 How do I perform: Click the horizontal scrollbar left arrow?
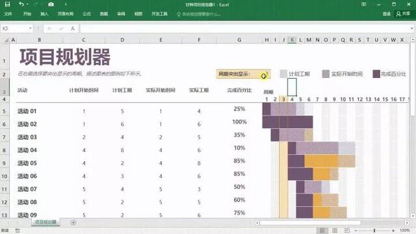pos(257,222)
